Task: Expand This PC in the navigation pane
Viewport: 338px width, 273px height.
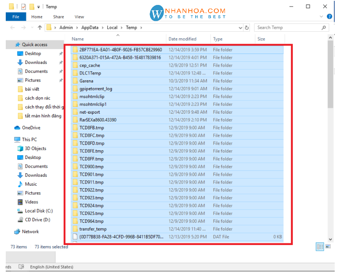Action: (9, 139)
